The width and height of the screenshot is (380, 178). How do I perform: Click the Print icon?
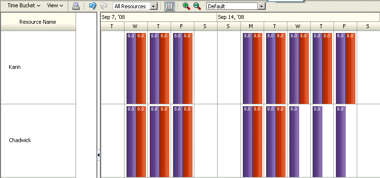pos(76,6)
